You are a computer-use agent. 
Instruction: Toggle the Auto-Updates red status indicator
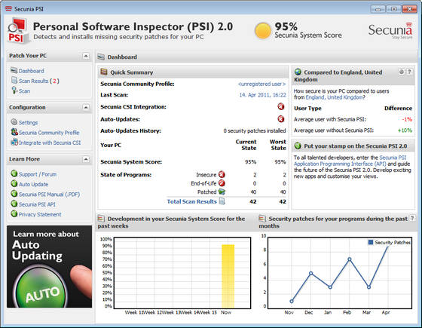(x=281, y=119)
